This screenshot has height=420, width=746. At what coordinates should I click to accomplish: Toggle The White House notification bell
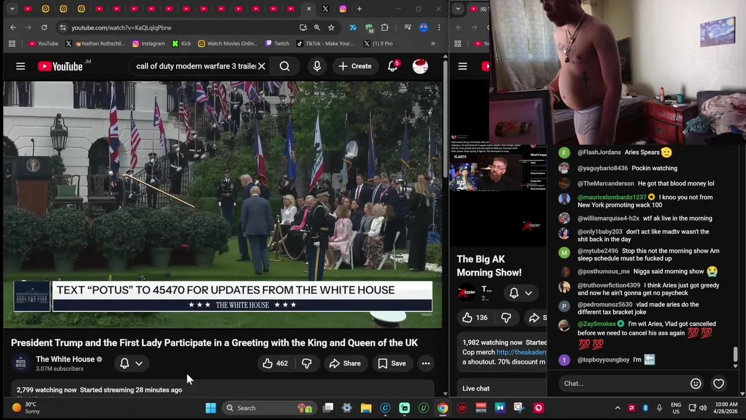[x=124, y=363]
